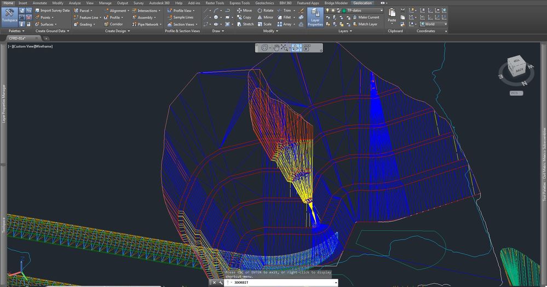The height and width of the screenshot is (287, 547).
Task: Expand the Draw panel
Action: pos(218,31)
